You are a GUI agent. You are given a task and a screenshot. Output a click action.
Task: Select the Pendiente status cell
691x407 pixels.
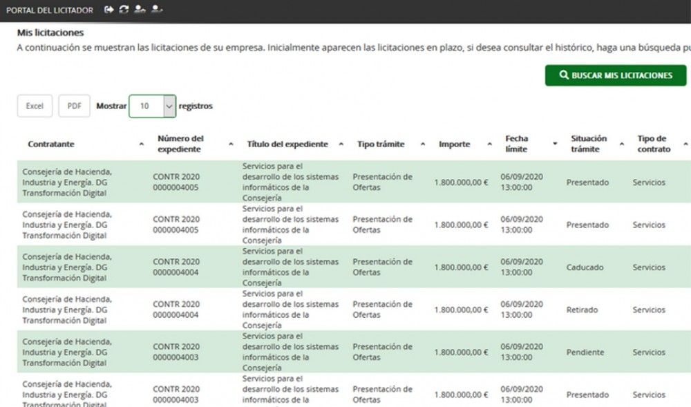tap(585, 352)
